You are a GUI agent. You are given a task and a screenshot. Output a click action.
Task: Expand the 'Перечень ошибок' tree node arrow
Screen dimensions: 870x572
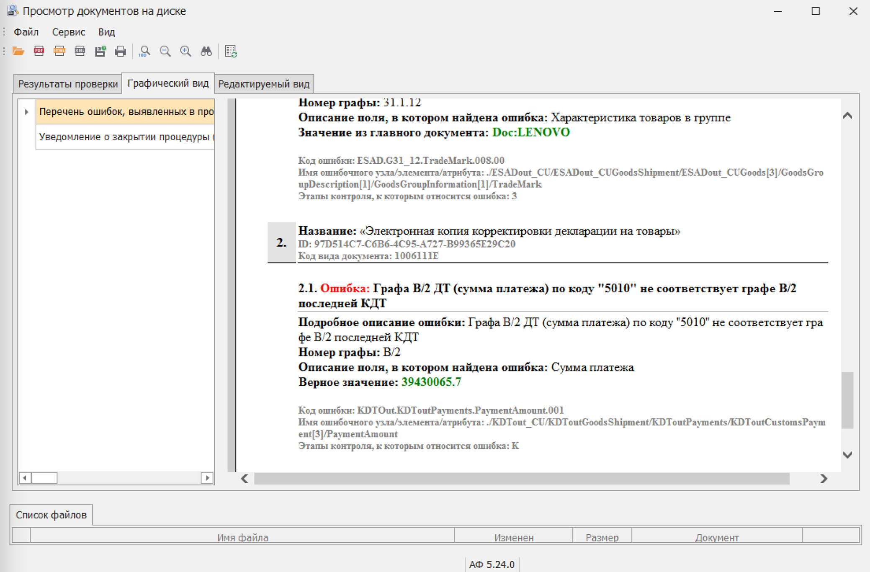click(26, 112)
